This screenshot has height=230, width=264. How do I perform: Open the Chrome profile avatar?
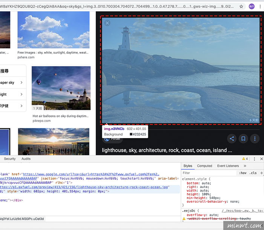(252, 6)
